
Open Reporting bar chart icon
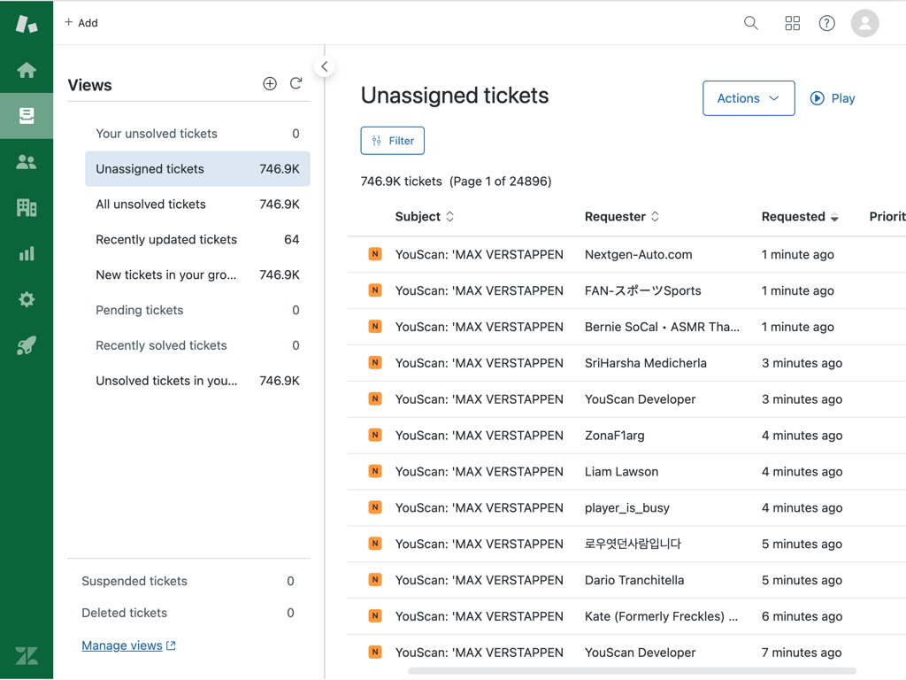(27, 254)
